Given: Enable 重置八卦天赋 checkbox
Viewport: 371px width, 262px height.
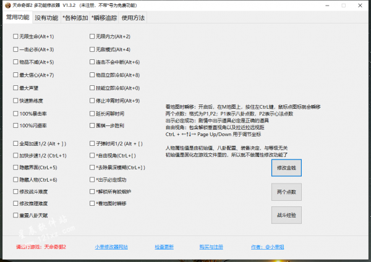Looking at the screenshot, I should click(x=15, y=215).
